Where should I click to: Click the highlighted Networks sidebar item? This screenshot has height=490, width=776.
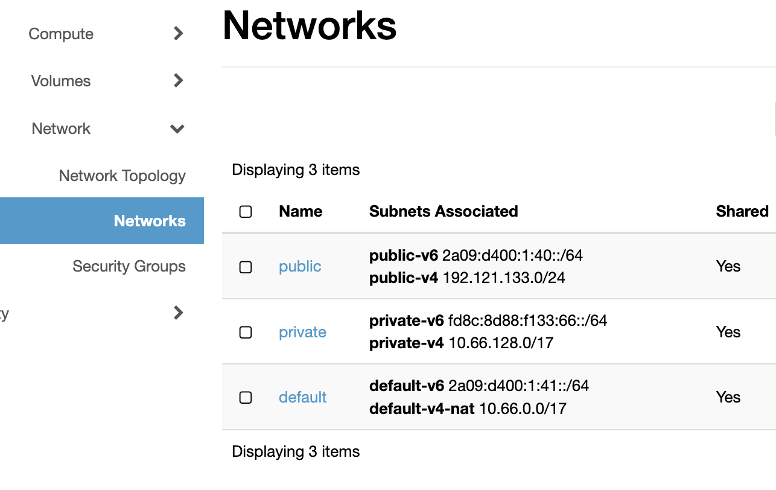pos(149,221)
